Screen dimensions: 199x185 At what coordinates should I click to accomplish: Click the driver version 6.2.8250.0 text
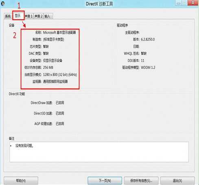click(148, 40)
